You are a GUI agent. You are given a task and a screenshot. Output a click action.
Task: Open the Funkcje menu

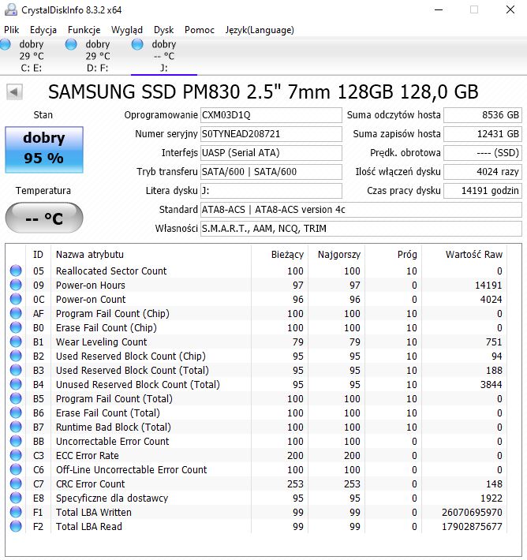click(84, 30)
